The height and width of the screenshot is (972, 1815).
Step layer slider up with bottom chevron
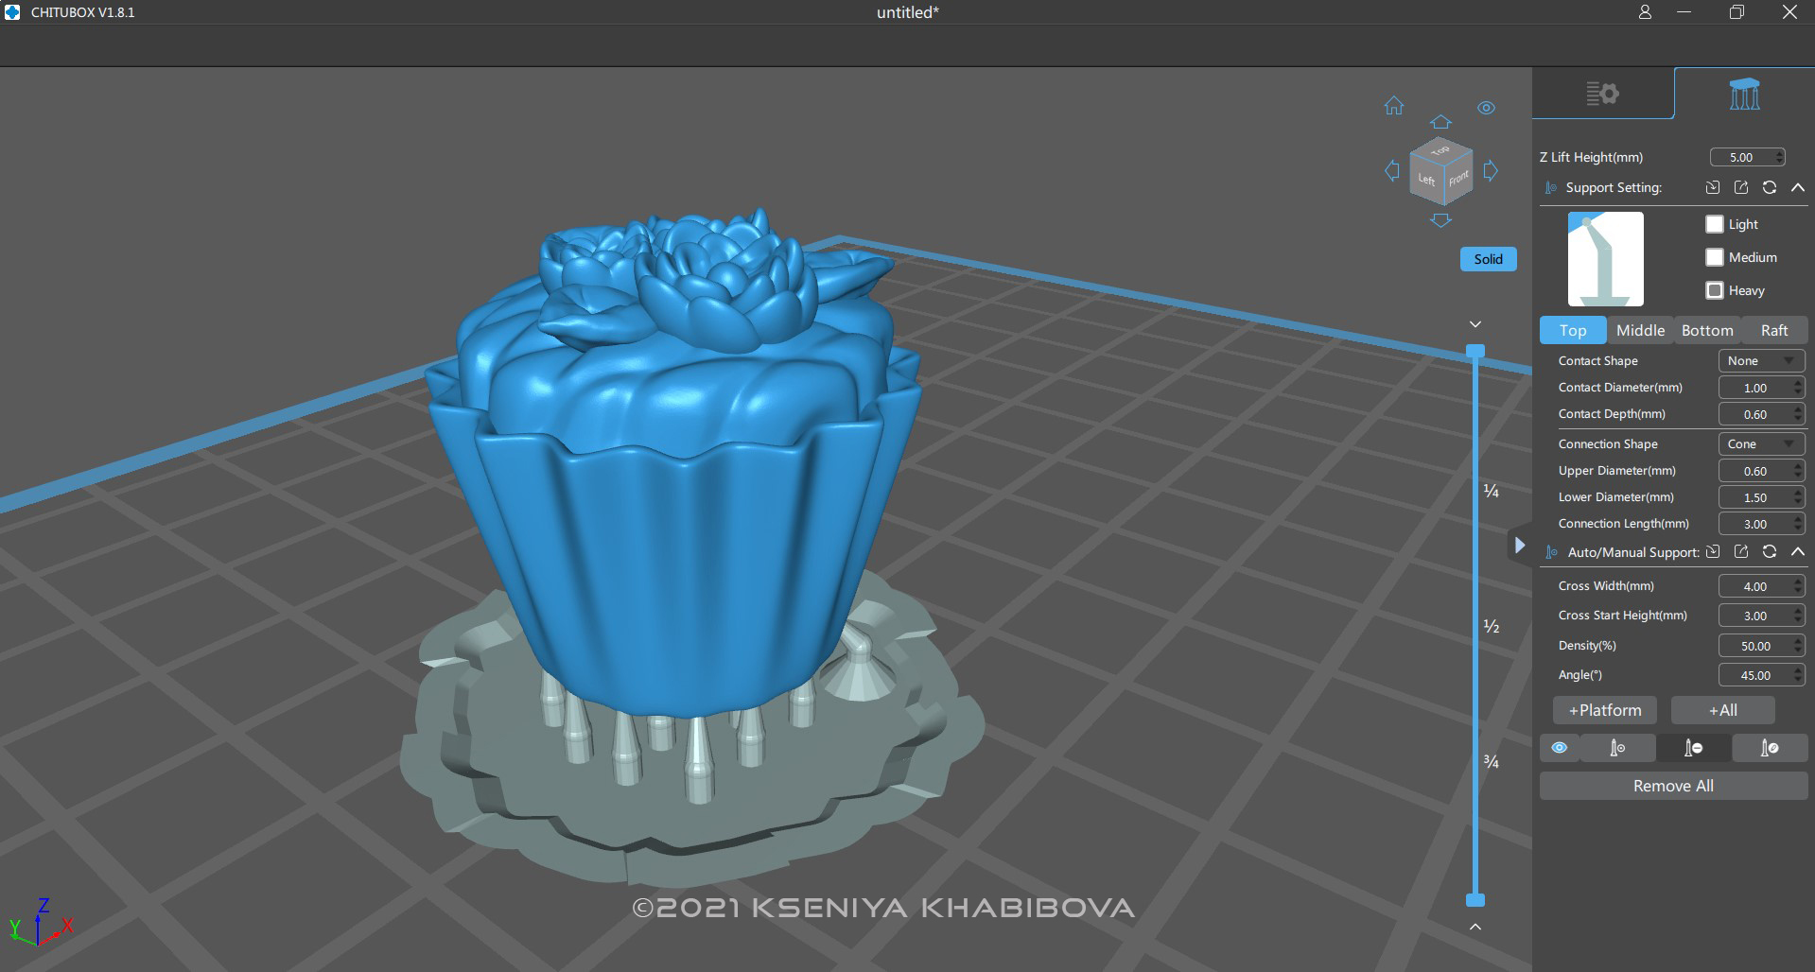pyautogui.click(x=1475, y=927)
